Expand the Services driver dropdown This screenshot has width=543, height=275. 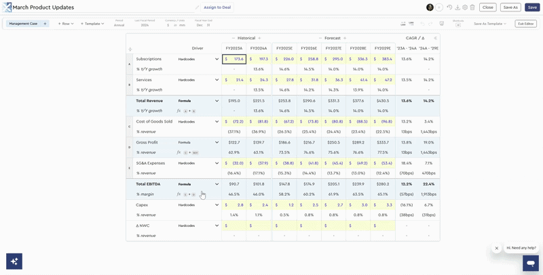click(217, 80)
